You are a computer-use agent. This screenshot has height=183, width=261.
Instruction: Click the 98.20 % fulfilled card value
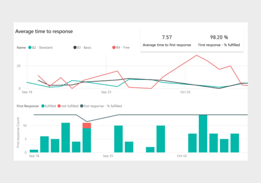pos(219,37)
